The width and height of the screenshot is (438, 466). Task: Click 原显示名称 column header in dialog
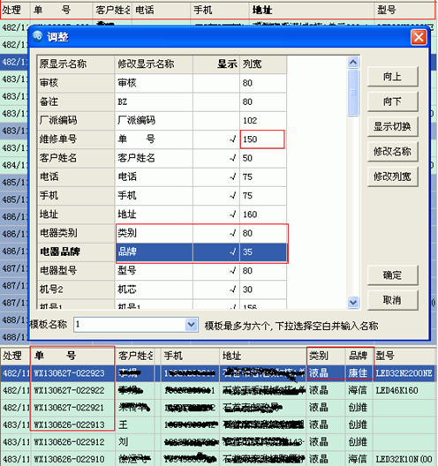point(76,64)
